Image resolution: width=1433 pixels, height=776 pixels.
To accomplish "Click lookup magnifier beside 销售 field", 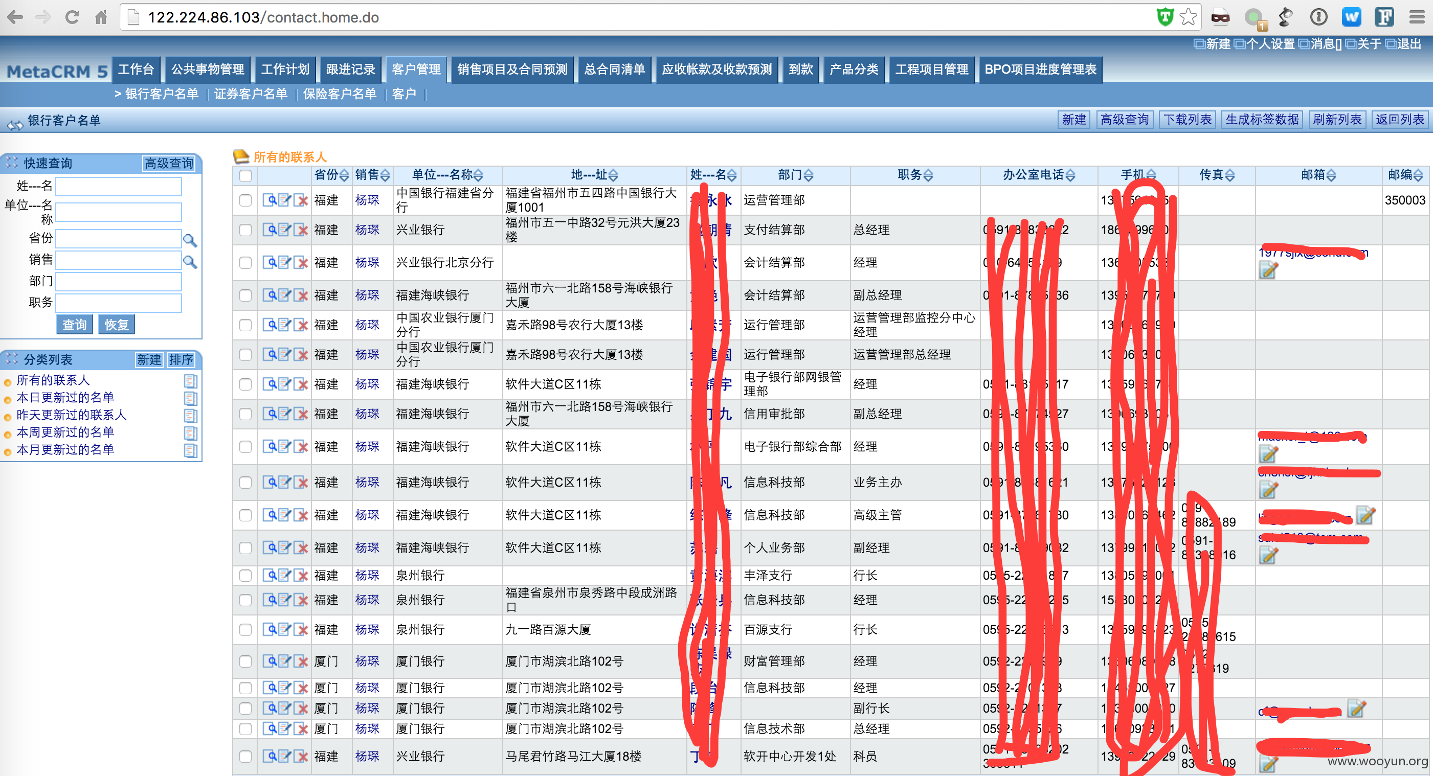I will (x=190, y=261).
